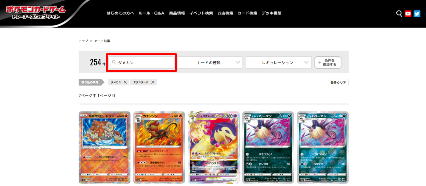The image size is (426, 186).
Task: Open the 商品情報 menu
Action: pos(177,13)
